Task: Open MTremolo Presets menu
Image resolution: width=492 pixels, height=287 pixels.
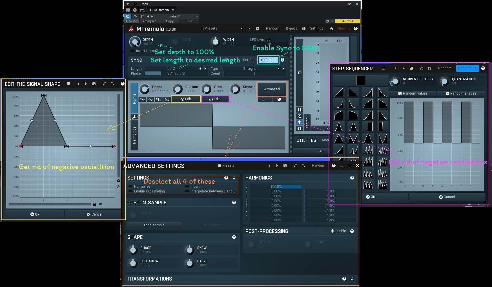Action: point(209,28)
